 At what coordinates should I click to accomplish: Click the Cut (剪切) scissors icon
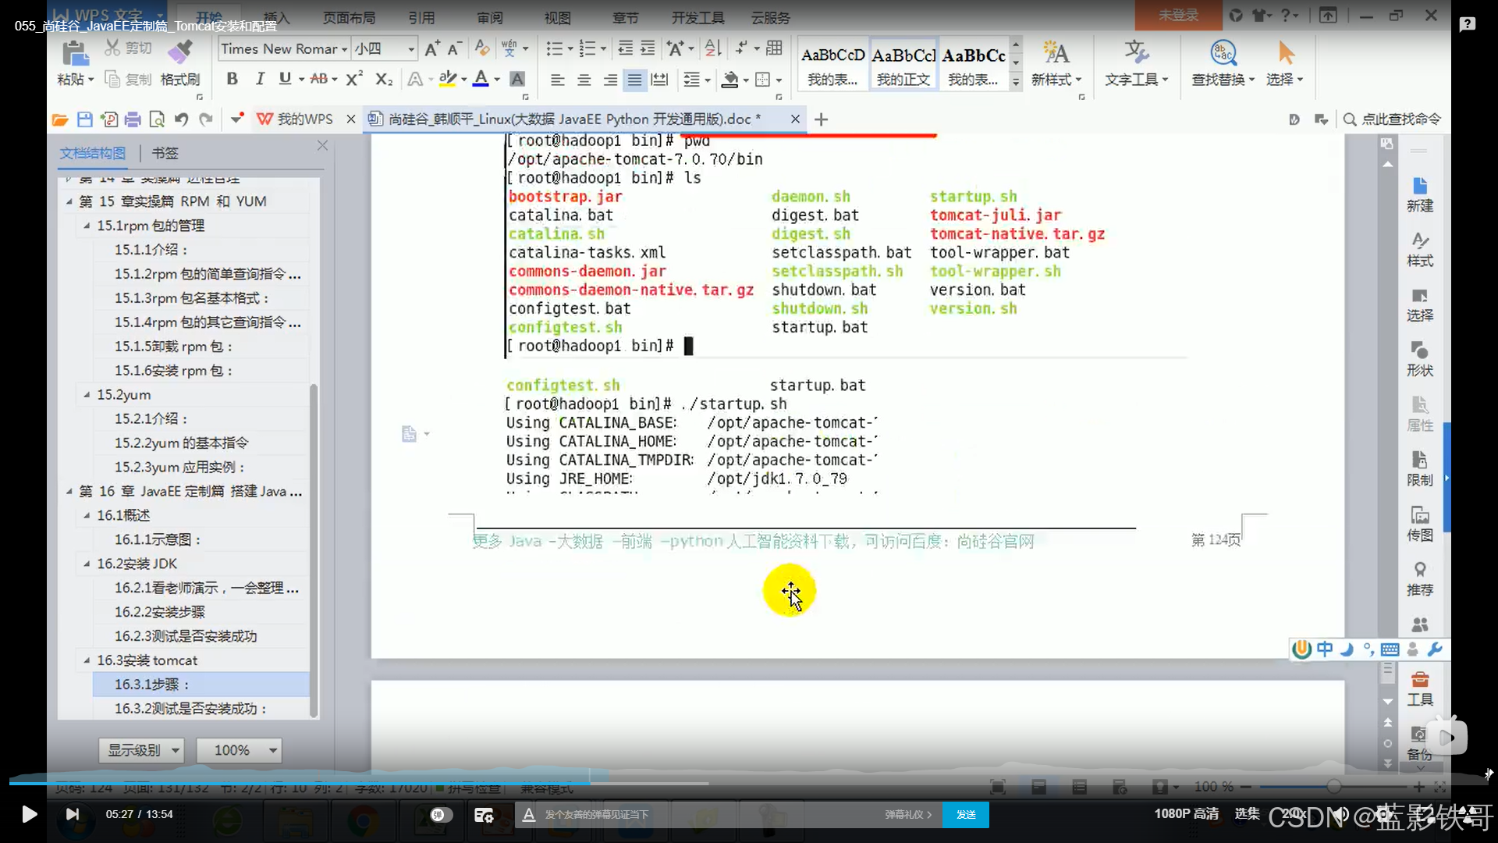pos(113,48)
